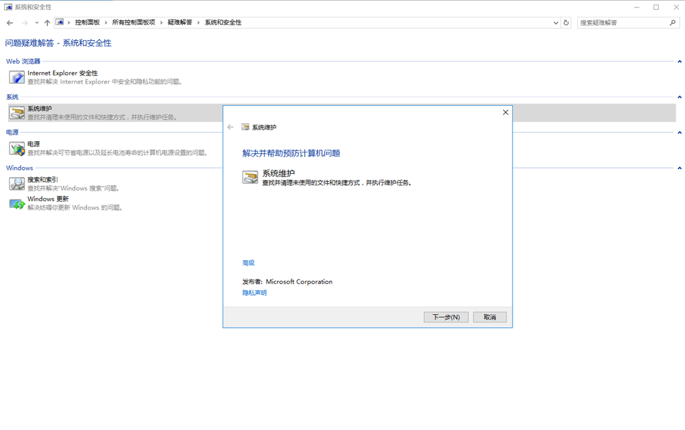Viewport: 685px width, 430px height.
Task: Click the large 系统维护 icon in the dialog
Action: [250, 177]
